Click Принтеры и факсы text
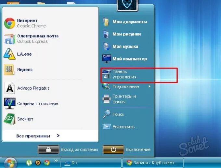The width and height of the screenshot is (221, 168). tap(124, 99)
